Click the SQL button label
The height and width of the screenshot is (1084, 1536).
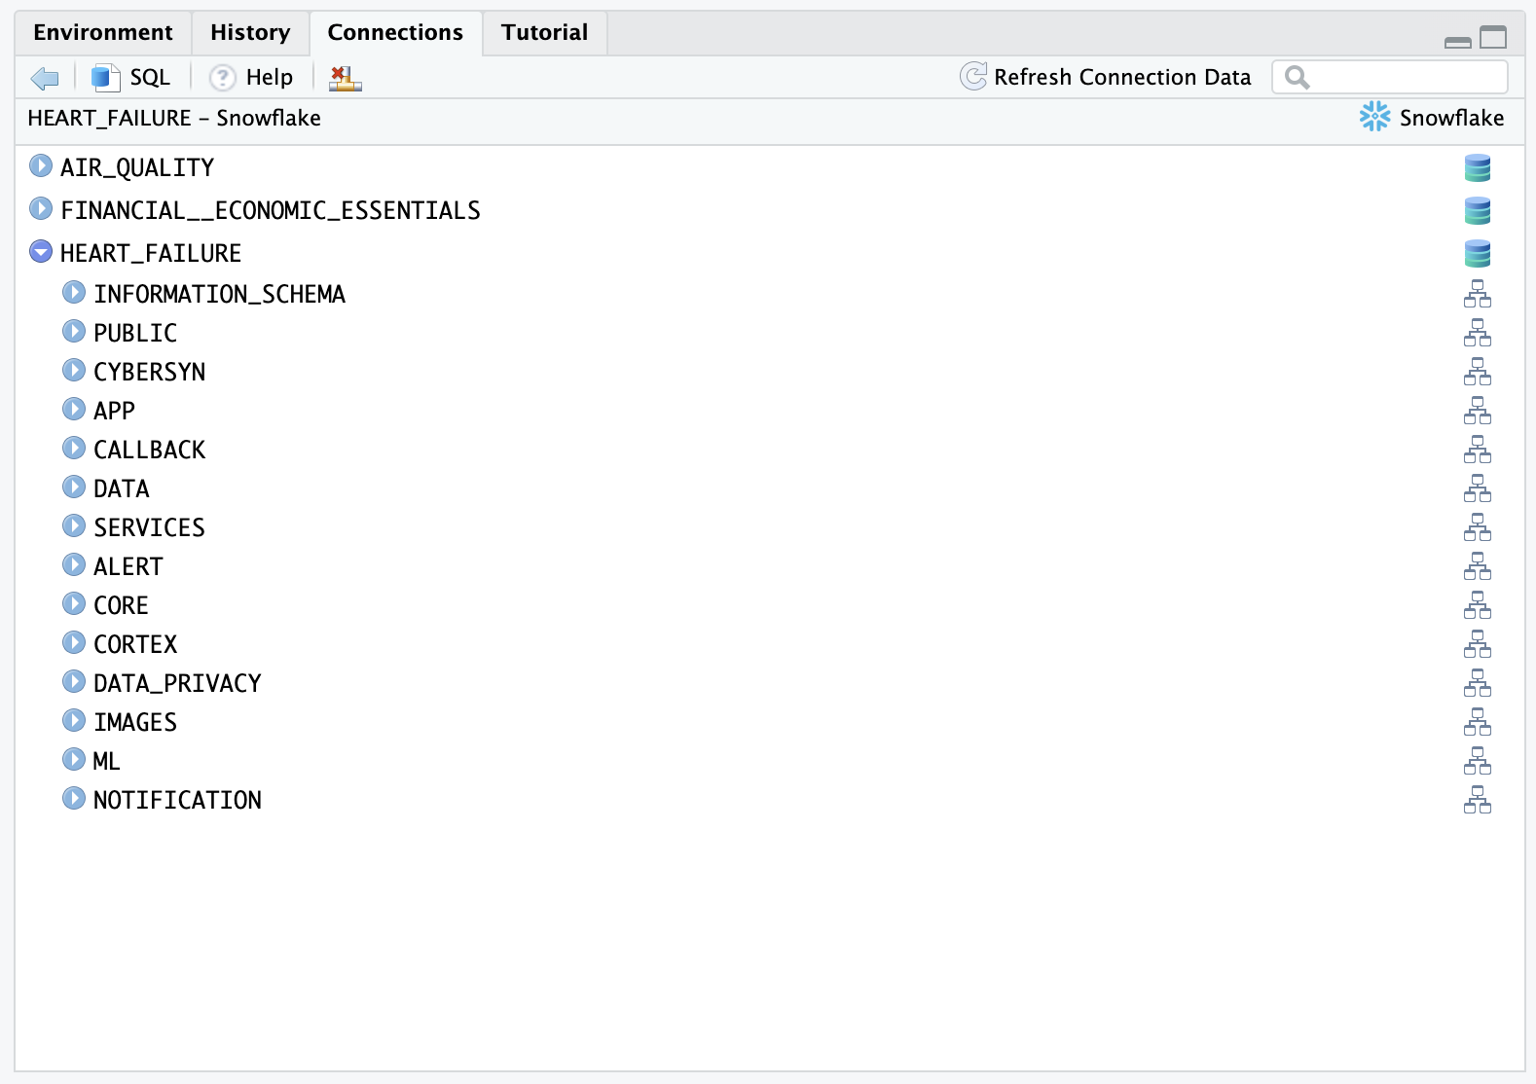tap(150, 78)
